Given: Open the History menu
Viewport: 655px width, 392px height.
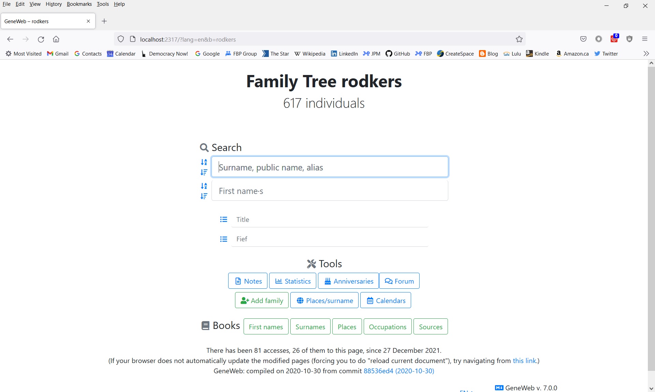Looking at the screenshot, I should (x=53, y=4).
